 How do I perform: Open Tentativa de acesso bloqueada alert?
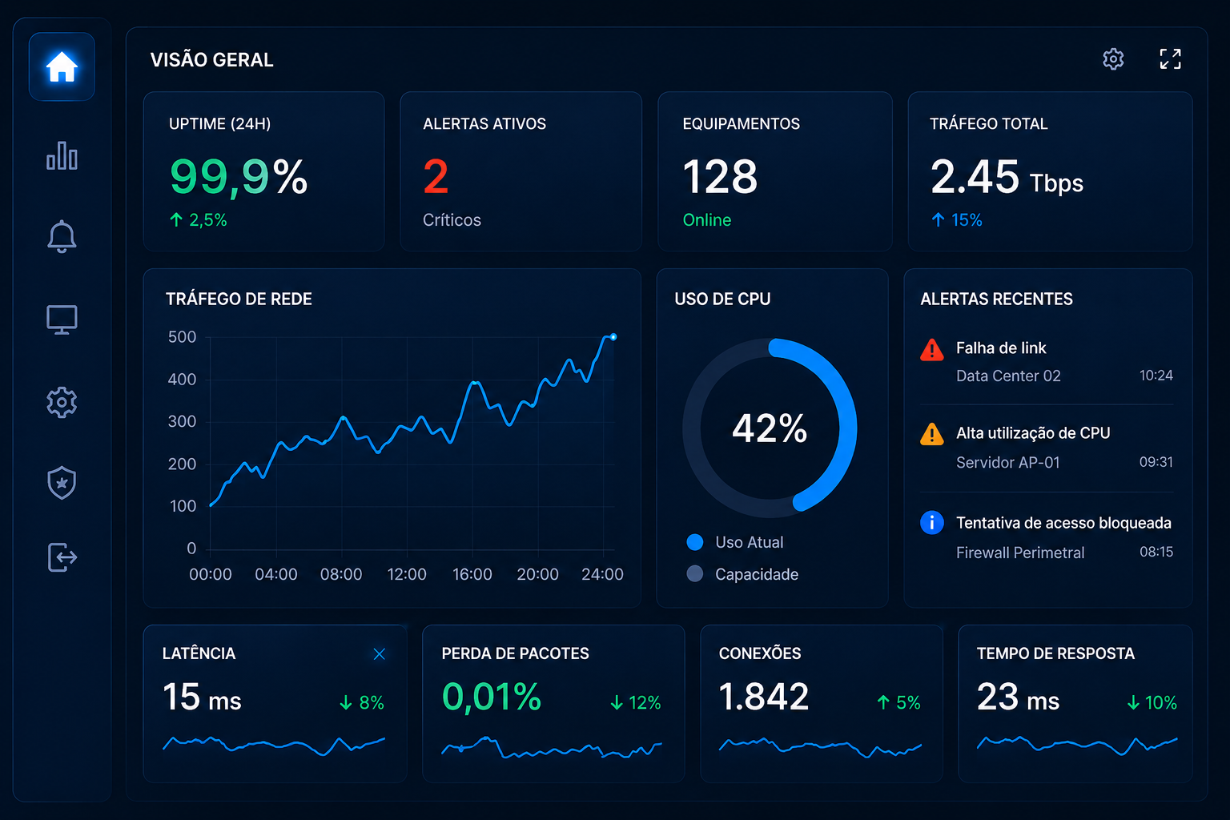click(x=1047, y=537)
